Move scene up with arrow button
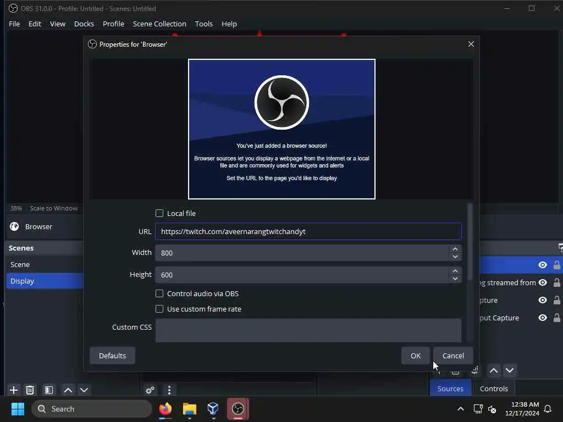 point(68,390)
